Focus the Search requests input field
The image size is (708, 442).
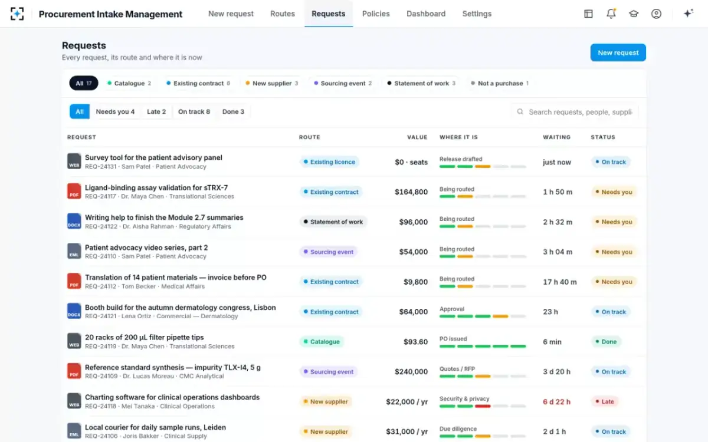coord(575,112)
